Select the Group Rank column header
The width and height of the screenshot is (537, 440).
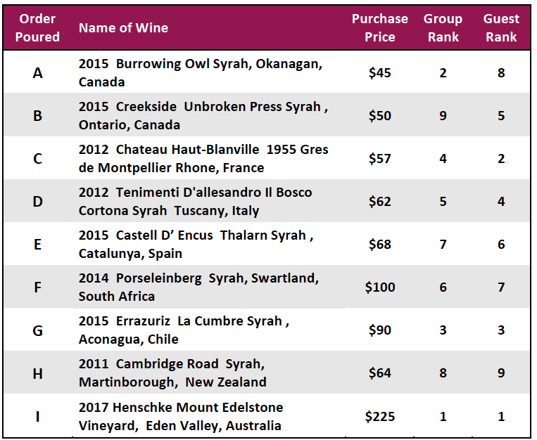coord(443,27)
